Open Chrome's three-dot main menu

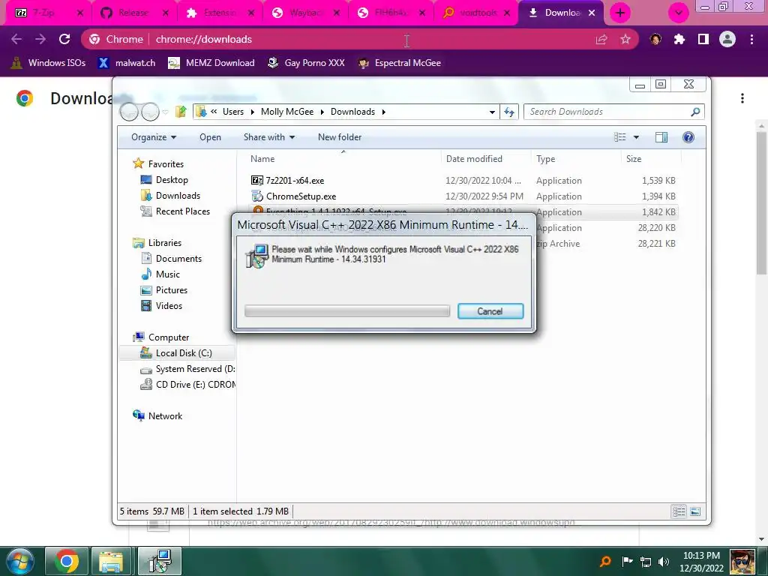[751, 39]
